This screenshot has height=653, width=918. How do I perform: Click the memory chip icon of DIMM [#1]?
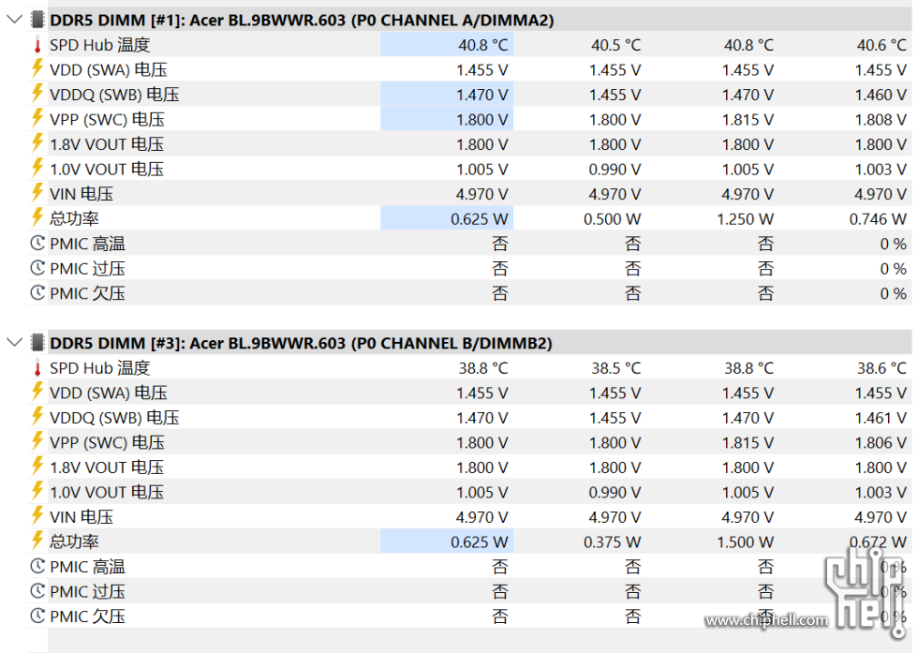(37, 20)
